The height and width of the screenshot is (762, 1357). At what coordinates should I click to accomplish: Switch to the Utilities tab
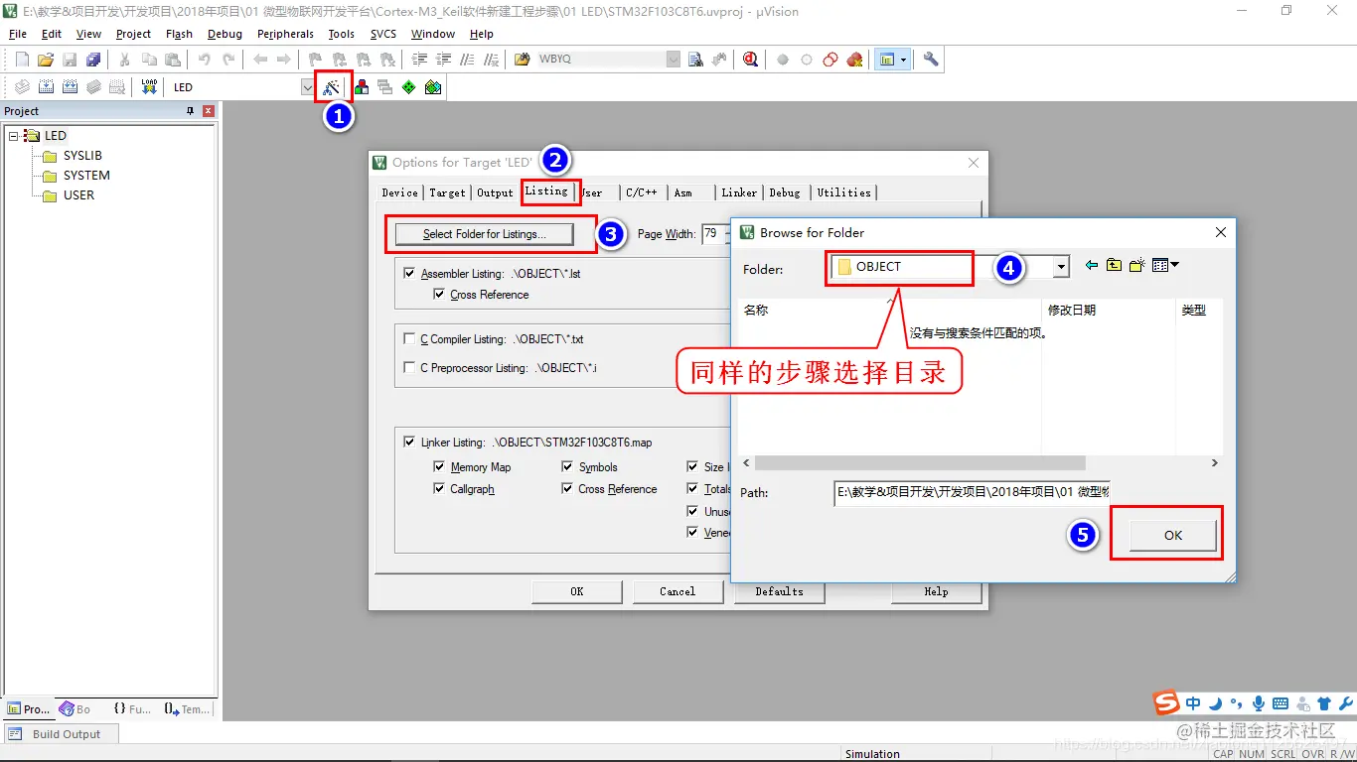tap(844, 192)
